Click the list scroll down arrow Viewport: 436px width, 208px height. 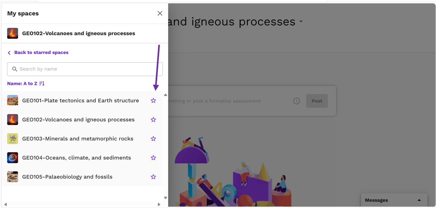166,198
